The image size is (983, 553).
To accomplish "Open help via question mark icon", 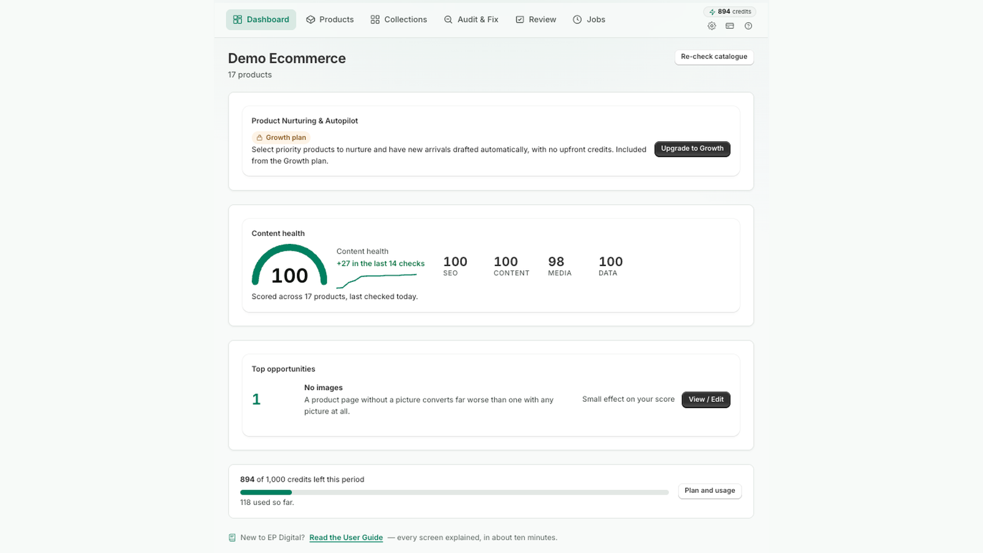I will click(x=748, y=26).
